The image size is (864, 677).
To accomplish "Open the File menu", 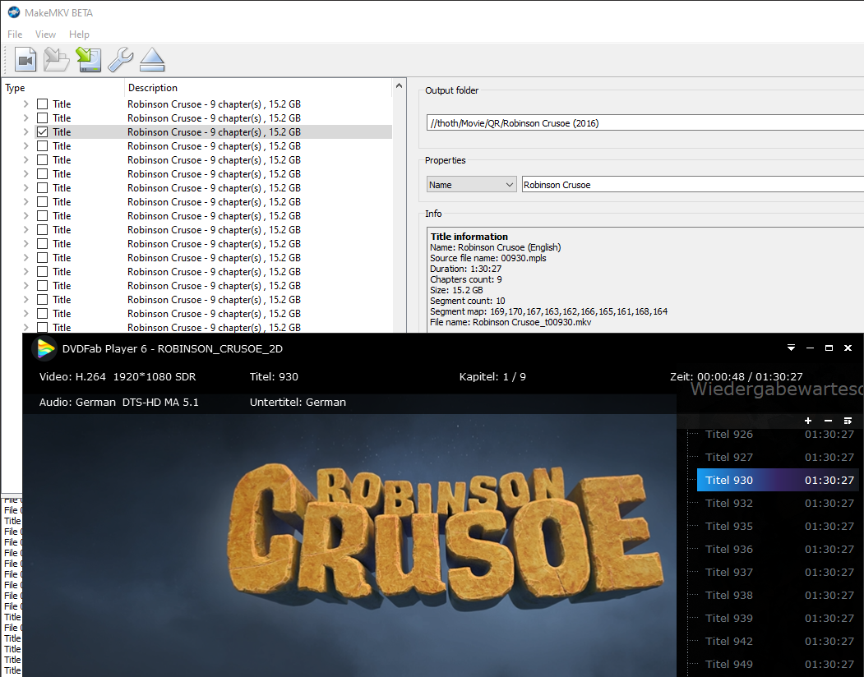I will tap(15, 35).
